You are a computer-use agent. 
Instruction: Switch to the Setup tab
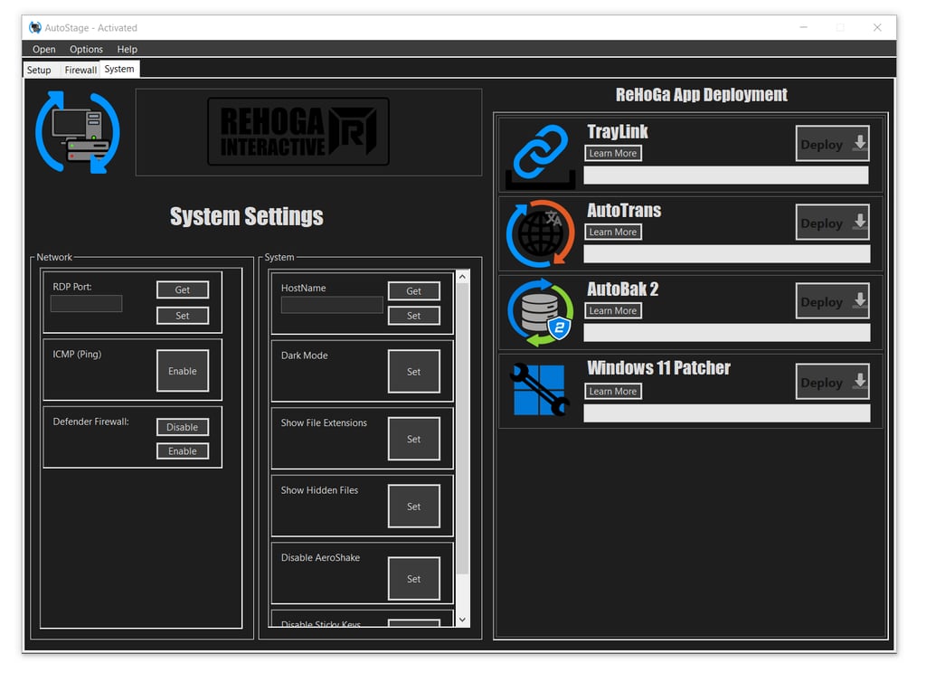(39, 70)
